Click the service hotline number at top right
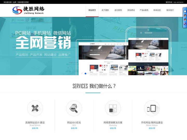The image size is (187, 140). click(178, 2)
